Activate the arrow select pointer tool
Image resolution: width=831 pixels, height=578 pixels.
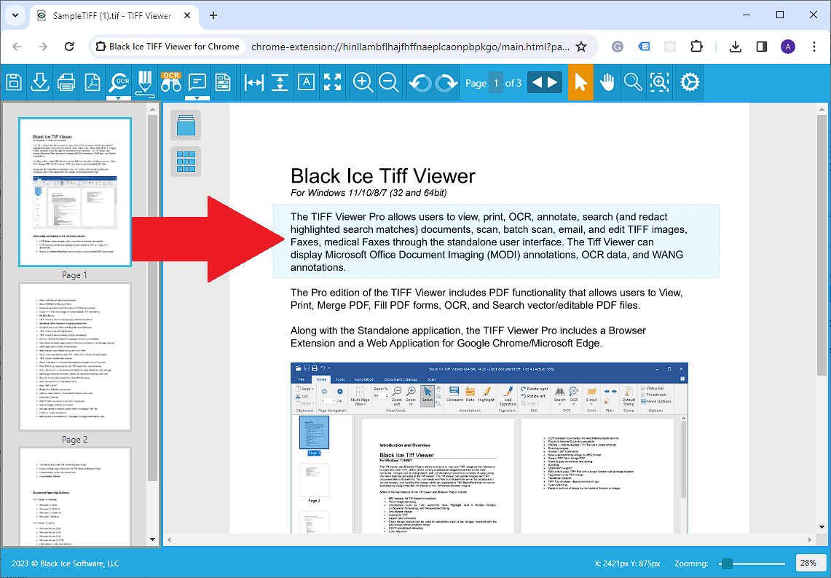(x=580, y=82)
